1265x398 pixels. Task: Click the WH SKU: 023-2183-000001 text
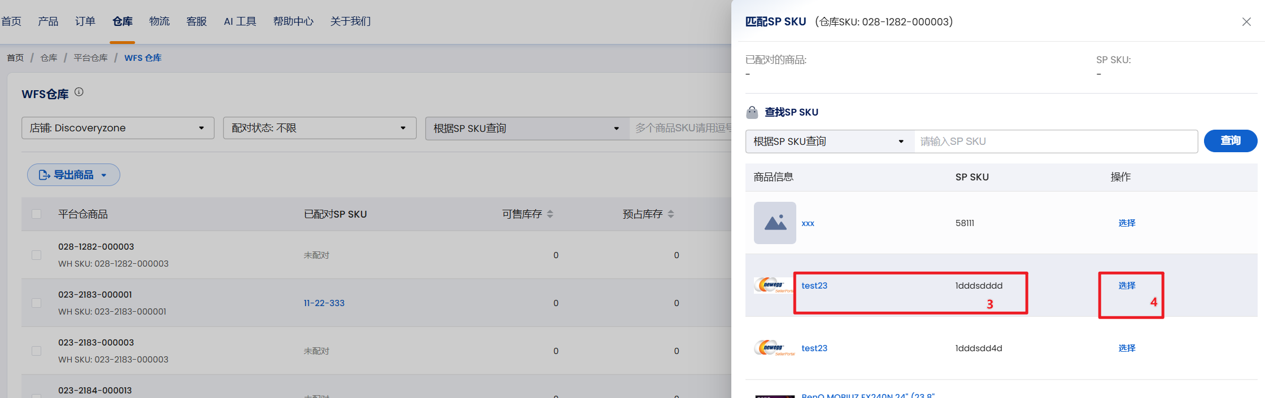tap(112, 312)
